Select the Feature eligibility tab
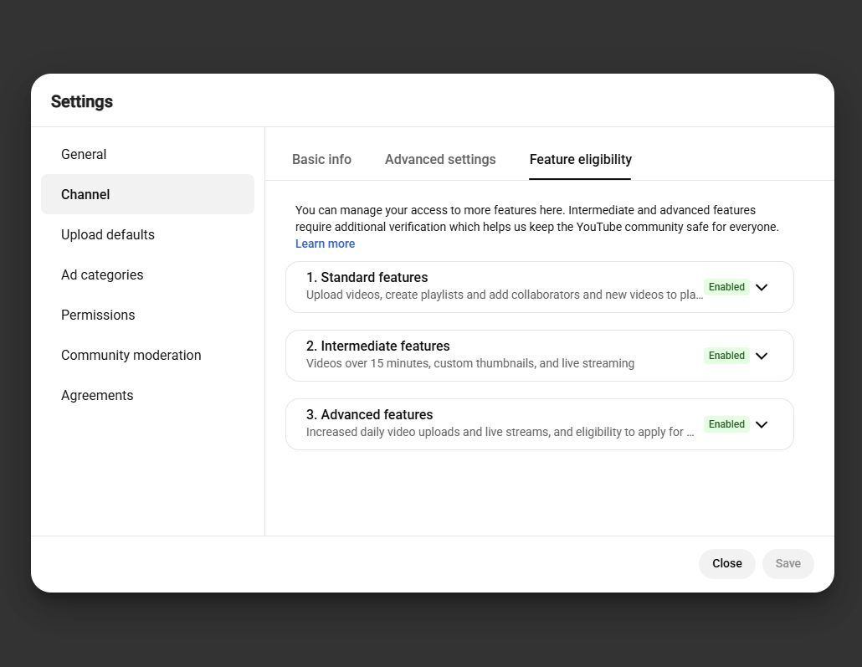Image resolution: width=862 pixels, height=667 pixels. point(581,160)
